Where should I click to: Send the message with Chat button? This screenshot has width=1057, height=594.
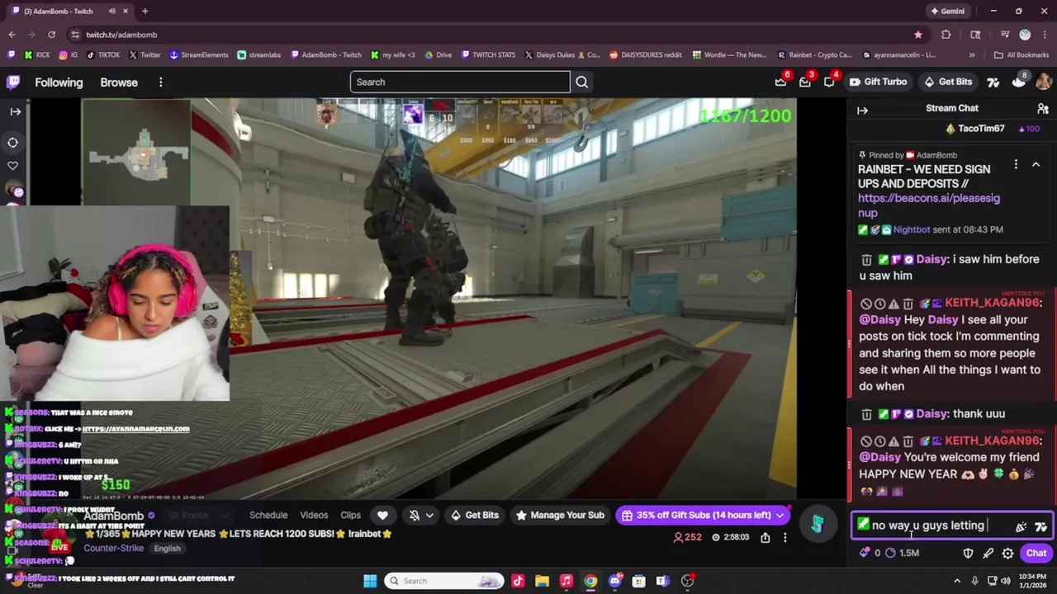coord(1036,553)
